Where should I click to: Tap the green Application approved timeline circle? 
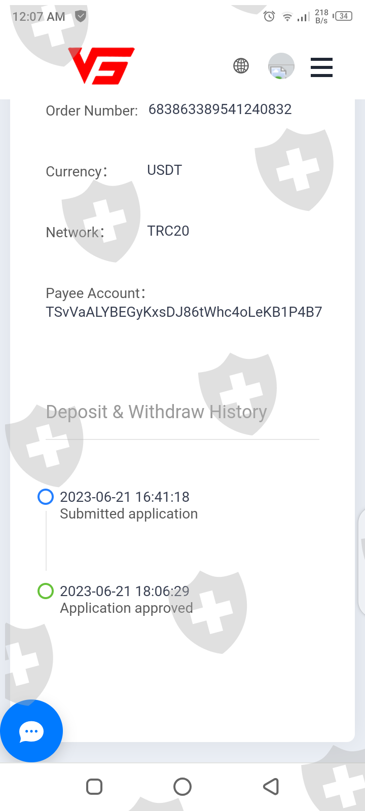tap(46, 591)
